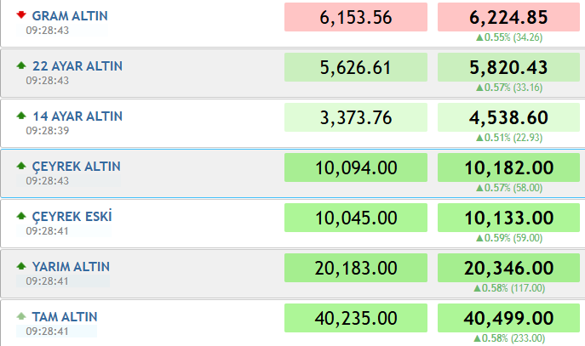
Task: Click the GRAM ALTIN sell price 6,224.85
Action: [x=508, y=17]
